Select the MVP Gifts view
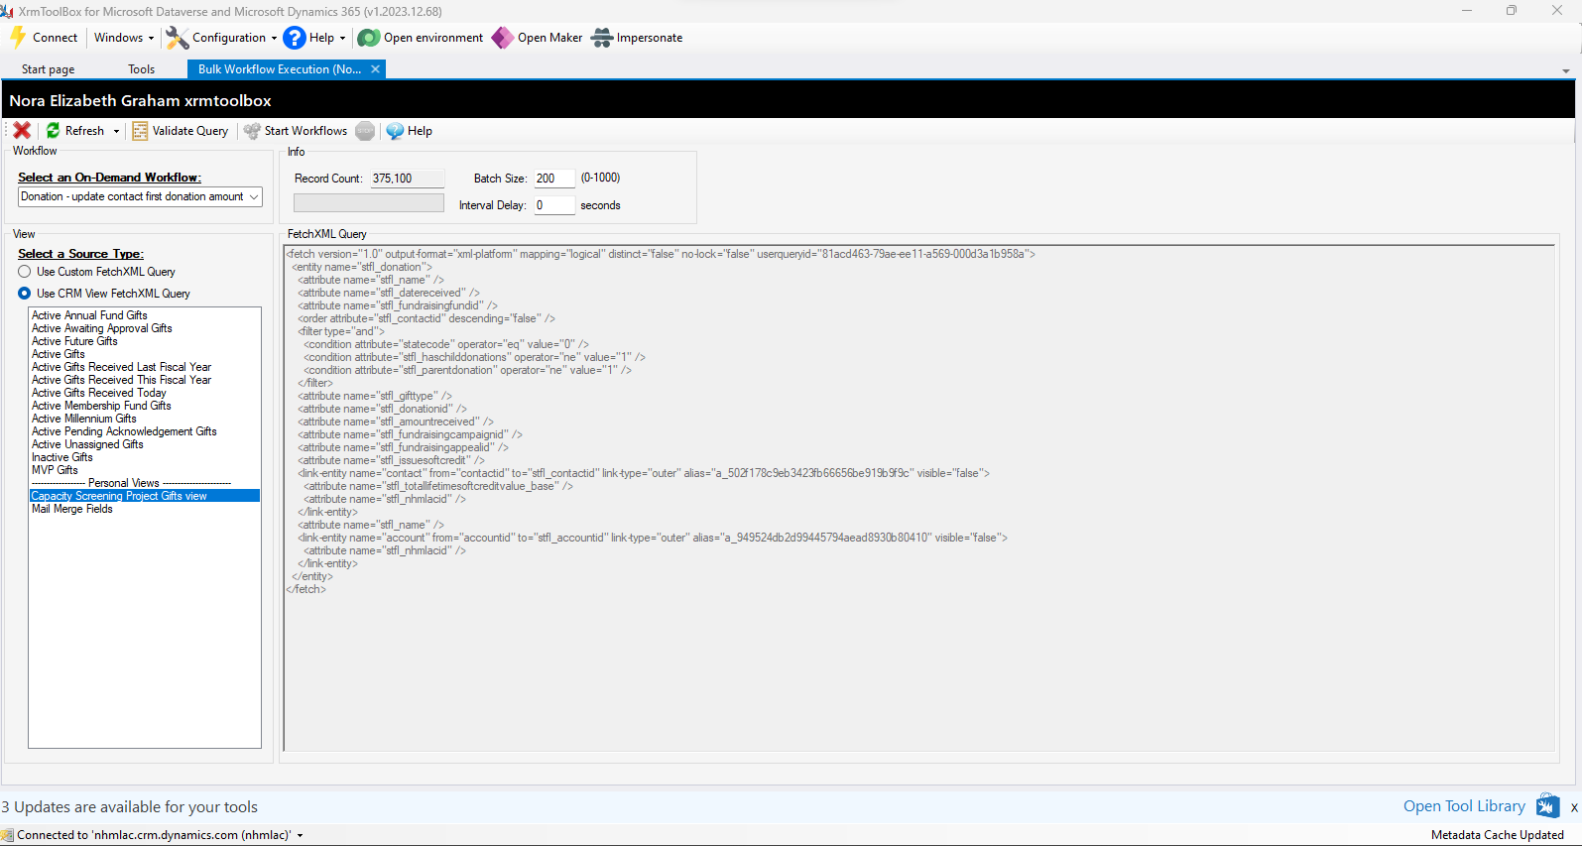 click(55, 470)
